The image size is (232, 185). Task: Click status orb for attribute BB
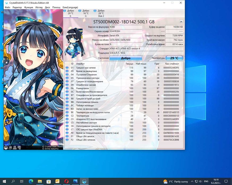[x=67, y=102]
